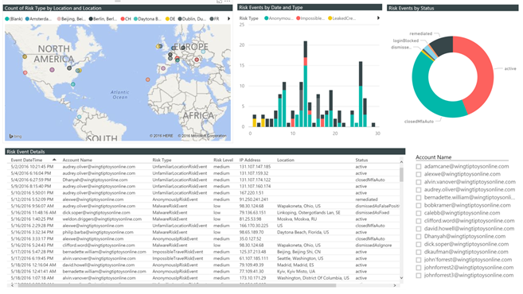Click the Bing logo on the map

point(15,136)
